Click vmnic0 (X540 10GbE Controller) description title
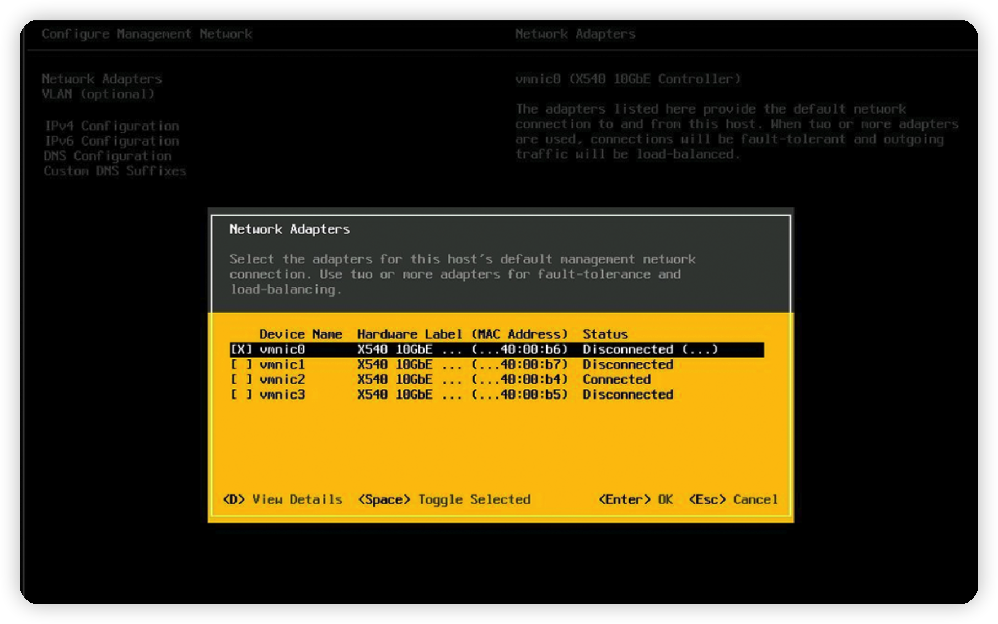Viewport: 998px width, 624px height. (628, 79)
